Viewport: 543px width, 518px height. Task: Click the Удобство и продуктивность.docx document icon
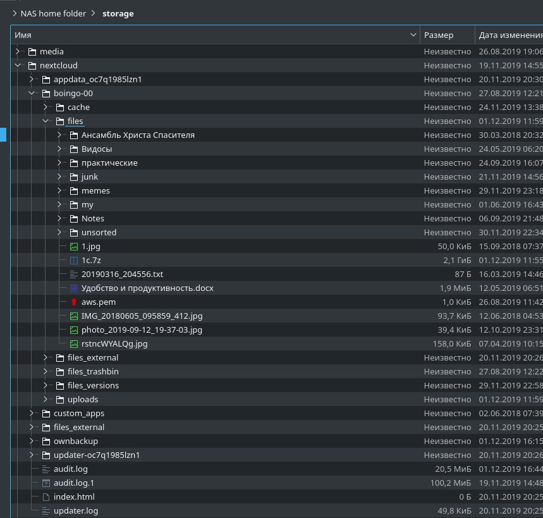click(74, 288)
